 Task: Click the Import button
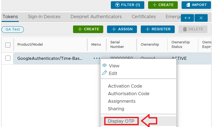point(196,5)
